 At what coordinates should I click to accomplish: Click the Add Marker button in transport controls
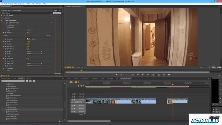117,75
